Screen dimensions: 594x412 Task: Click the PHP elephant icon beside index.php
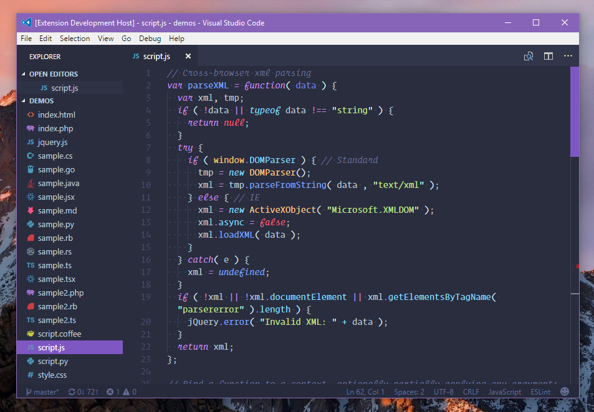31,128
